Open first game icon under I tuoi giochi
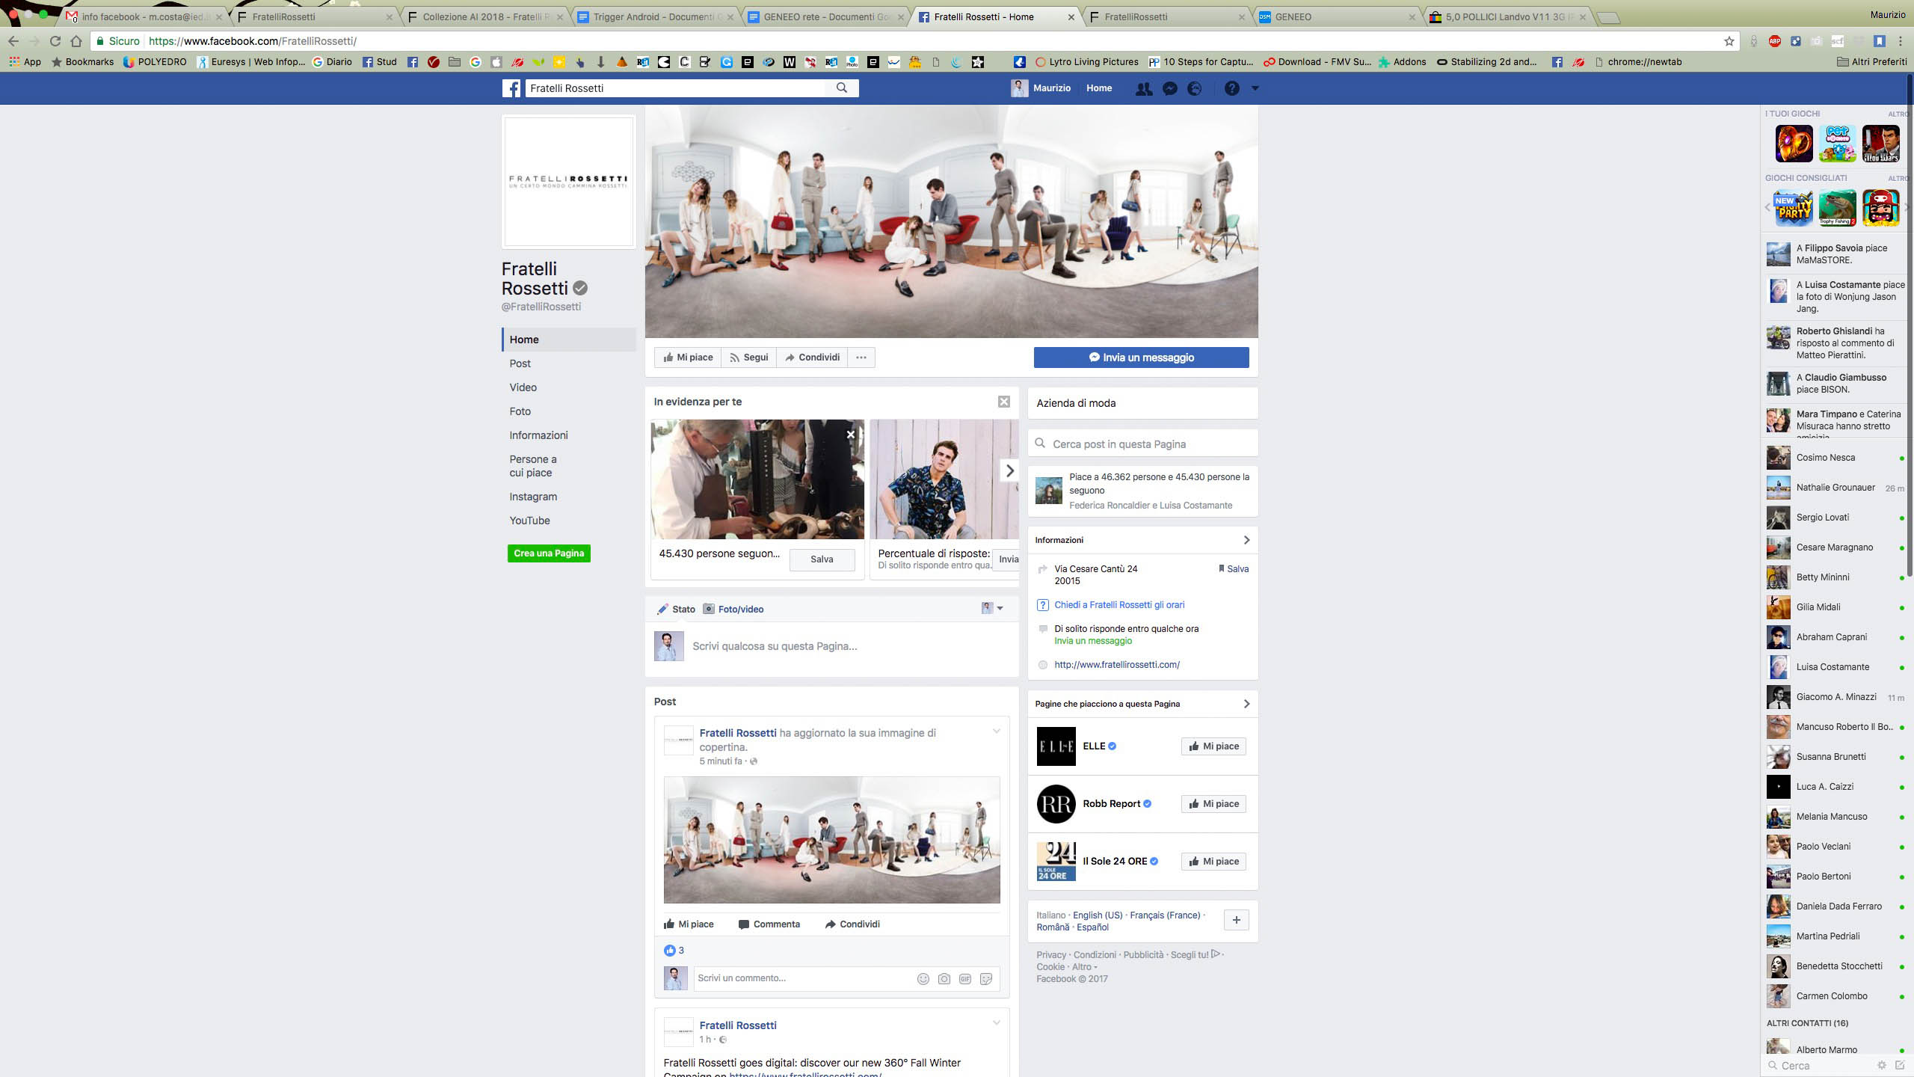Image resolution: width=1914 pixels, height=1077 pixels. [1794, 144]
